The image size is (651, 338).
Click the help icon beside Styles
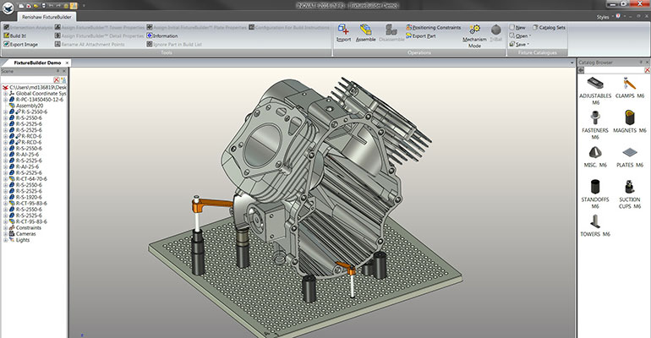618,16
